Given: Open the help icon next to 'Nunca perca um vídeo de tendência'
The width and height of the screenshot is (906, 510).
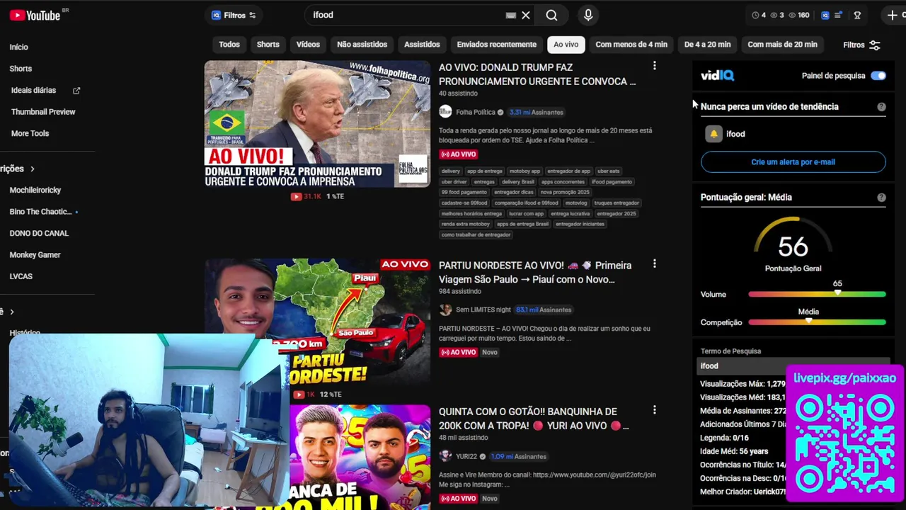Looking at the screenshot, I should click(x=881, y=107).
